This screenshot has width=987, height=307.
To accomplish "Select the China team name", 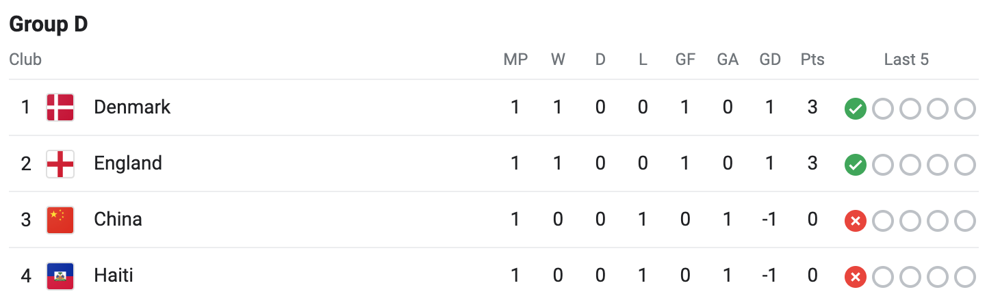I will click(118, 219).
